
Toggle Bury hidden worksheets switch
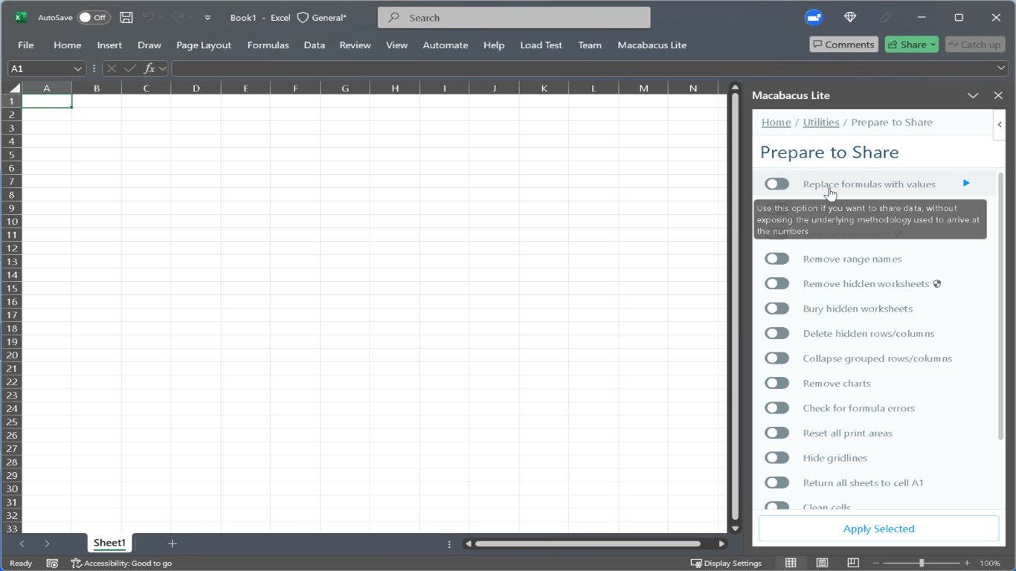[x=777, y=309]
